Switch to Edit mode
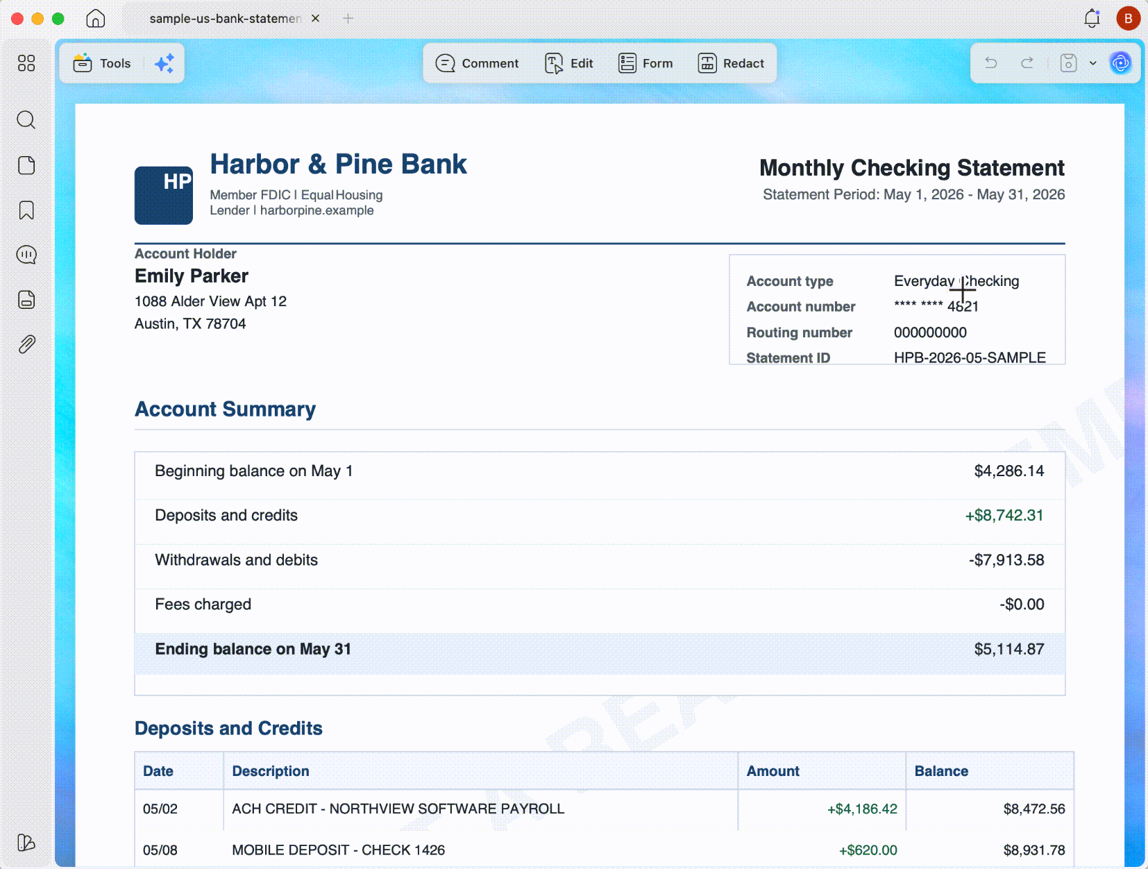1148x869 pixels. click(x=569, y=64)
